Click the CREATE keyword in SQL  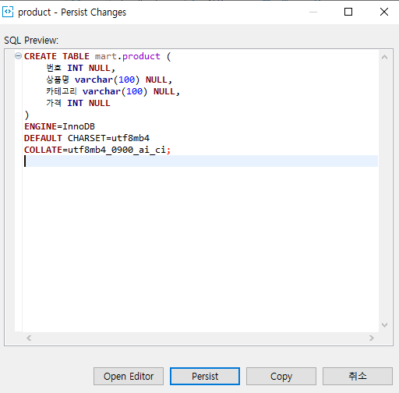(41, 56)
